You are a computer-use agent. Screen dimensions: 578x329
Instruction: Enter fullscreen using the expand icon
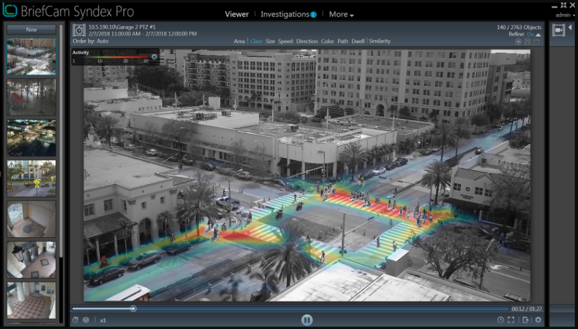(511, 320)
